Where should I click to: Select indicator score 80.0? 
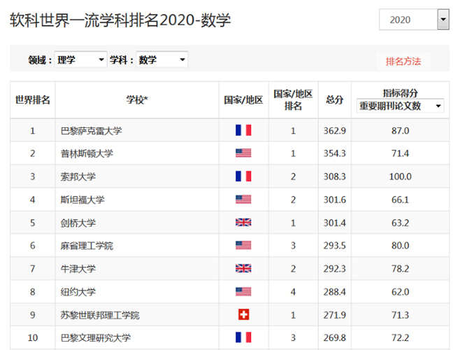coord(400,246)
